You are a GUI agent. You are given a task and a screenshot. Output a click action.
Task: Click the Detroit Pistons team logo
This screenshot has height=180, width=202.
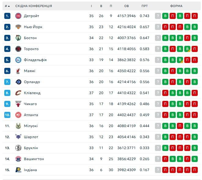coord(18,16)
